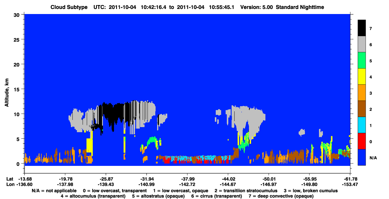
Task: Click the y-axis tick label '25'
Action: (17, 39)
